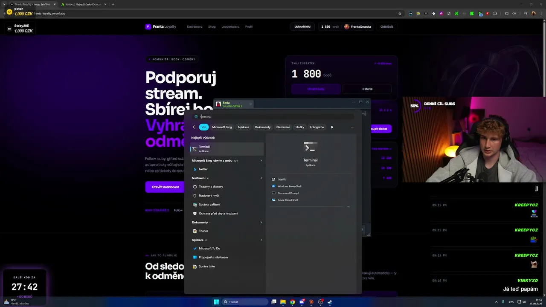Viewport: 546px width, 307px height.
Task: Open Discord from the taskbar
Action: coord(302,302)
